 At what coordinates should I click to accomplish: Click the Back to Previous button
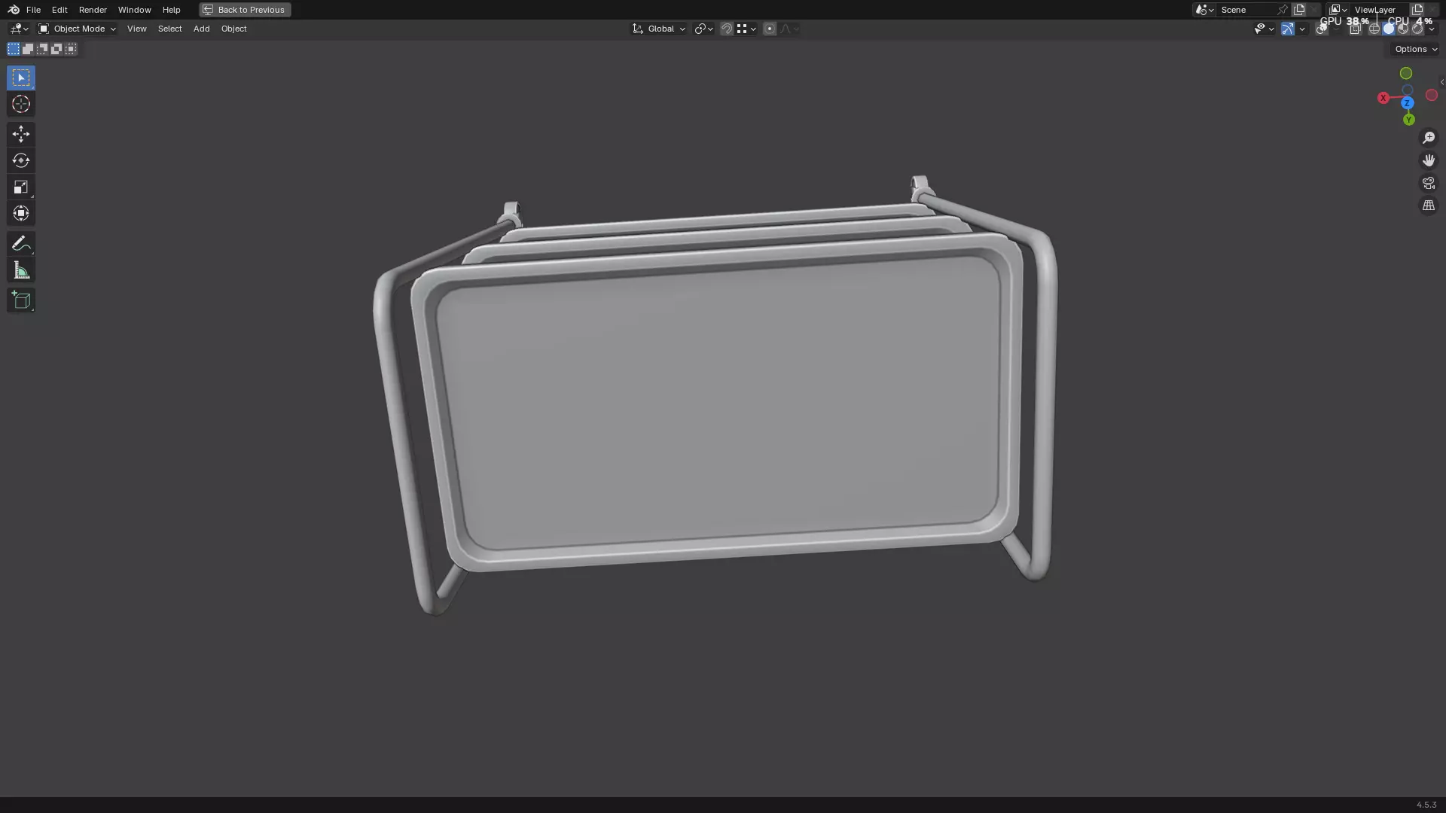[245, 10]
